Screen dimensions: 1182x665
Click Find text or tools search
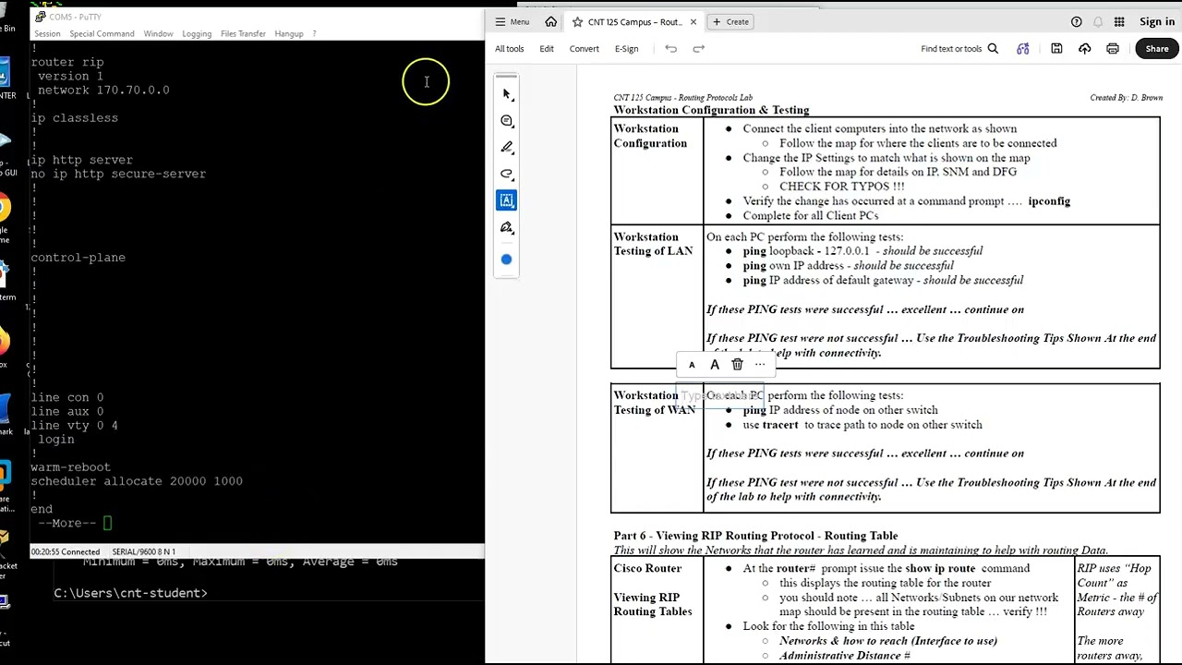959,49
